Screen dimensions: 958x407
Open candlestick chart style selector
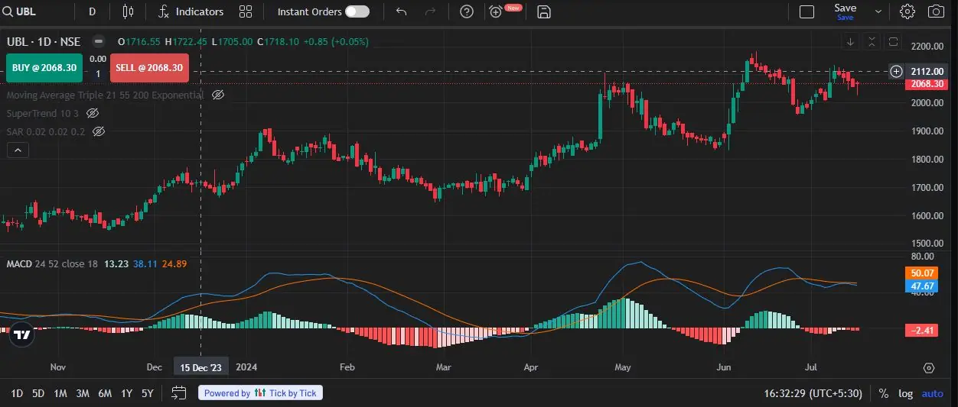(128, 11)
